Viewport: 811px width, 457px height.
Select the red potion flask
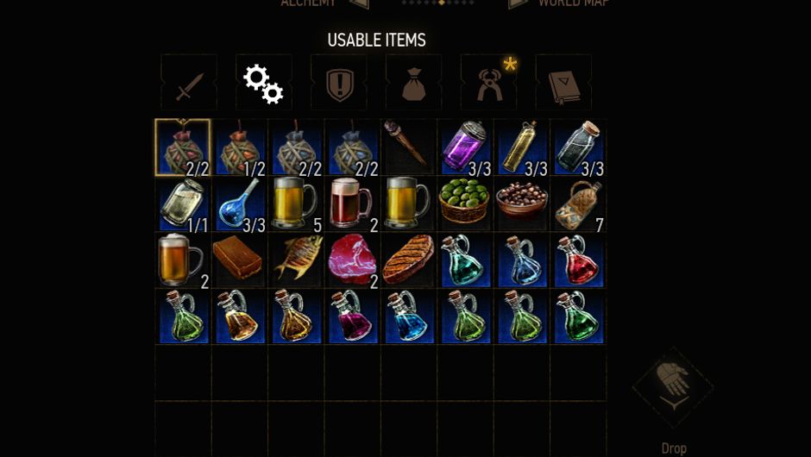coord(578,260)
